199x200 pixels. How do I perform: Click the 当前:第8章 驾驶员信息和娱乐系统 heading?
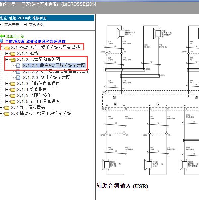click(35, 41)
